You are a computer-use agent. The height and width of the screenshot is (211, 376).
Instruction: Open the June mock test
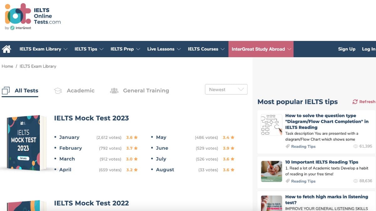pos(162,148)
